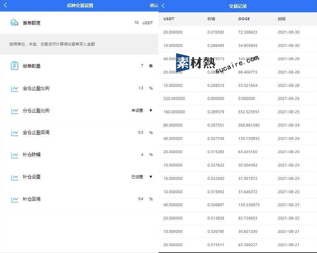
Task: Change the 补仓跌幅 value 4
Action: coord(142,155)
